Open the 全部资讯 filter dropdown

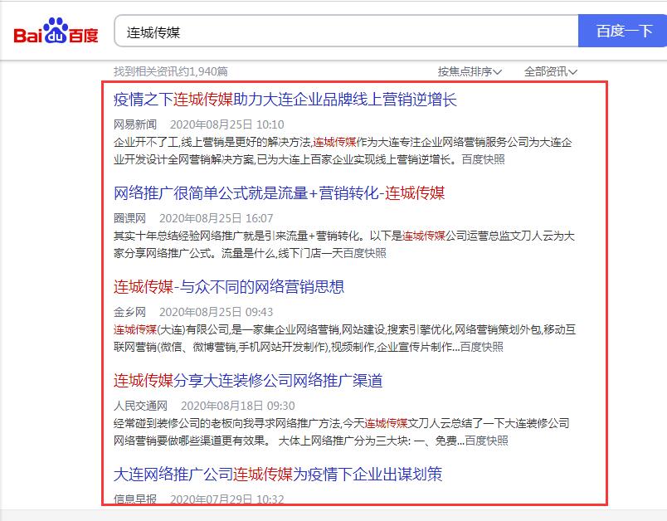[551, 71]
